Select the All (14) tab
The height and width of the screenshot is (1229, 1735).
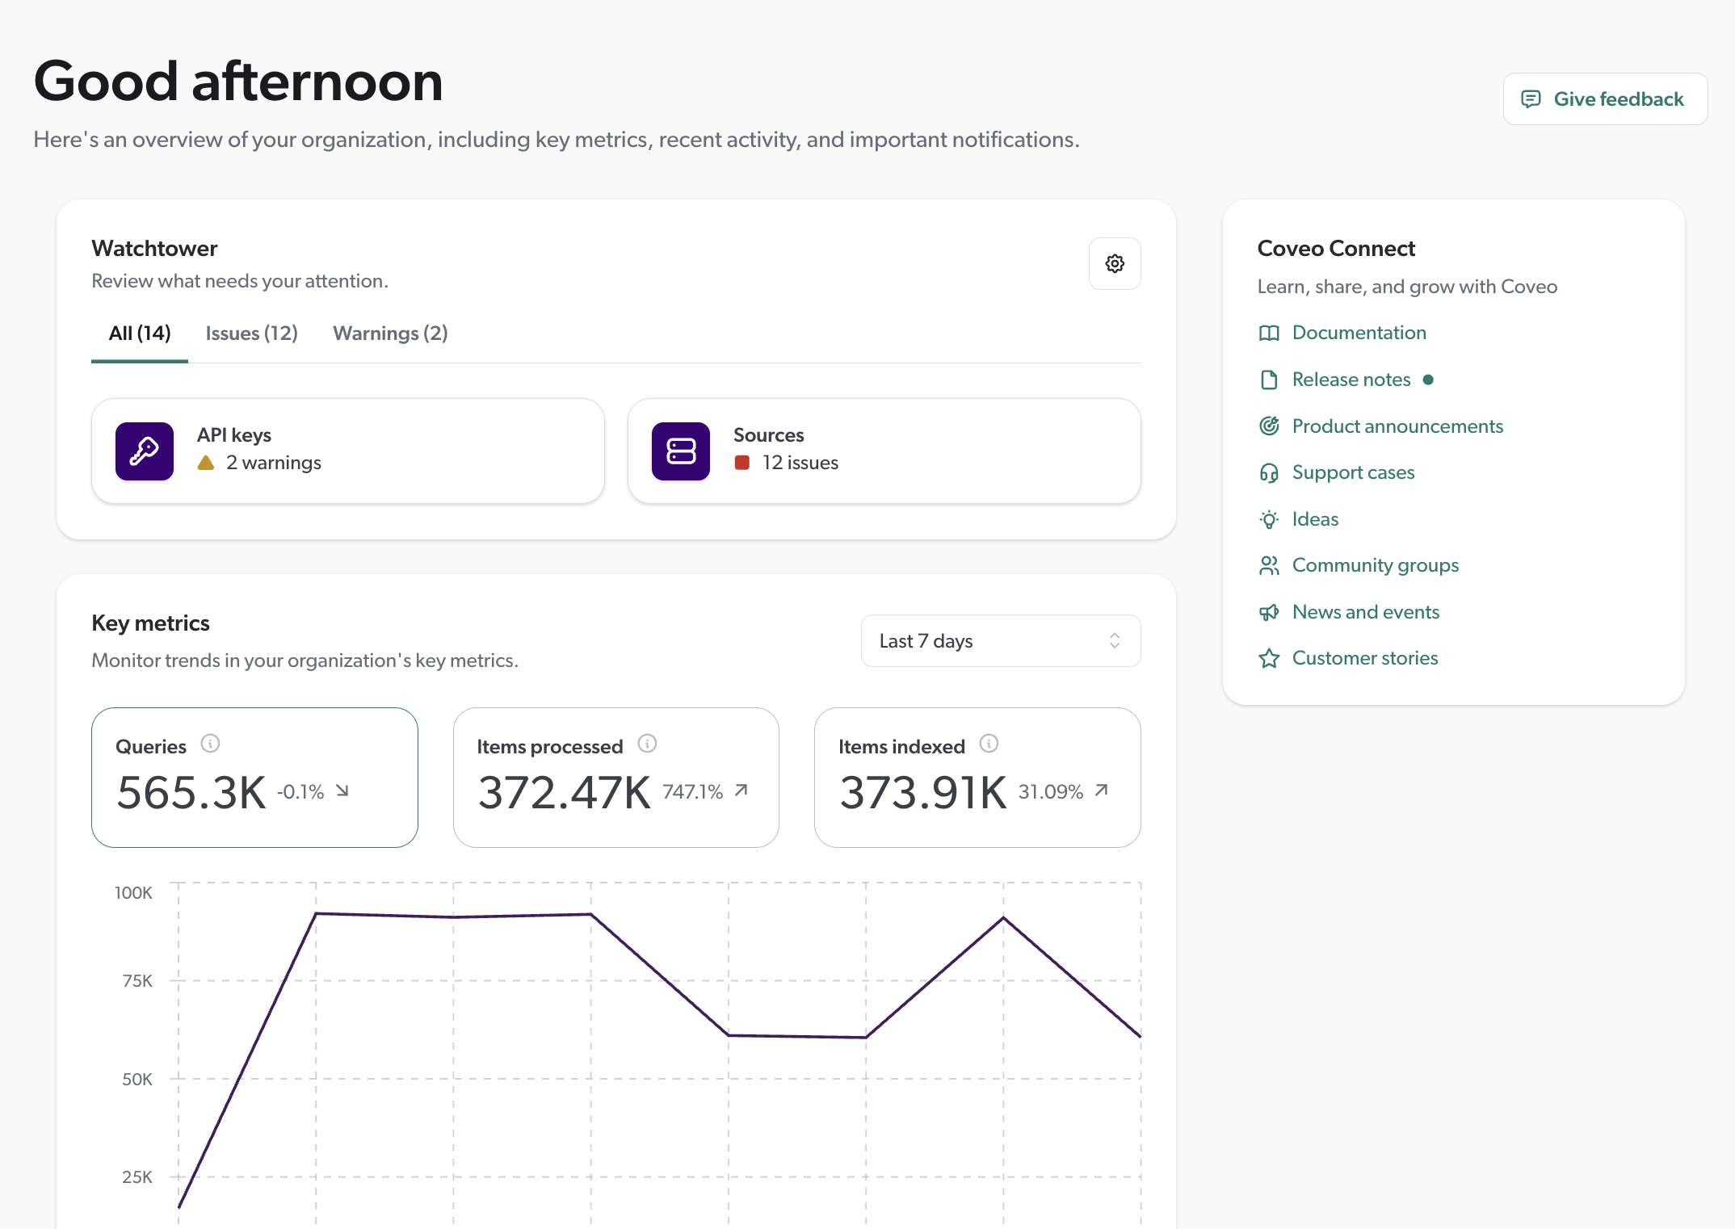click(139, 333)
